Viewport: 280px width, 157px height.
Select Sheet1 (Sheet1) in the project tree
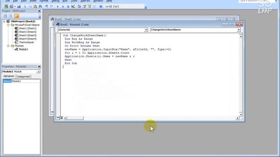(28, 28)
